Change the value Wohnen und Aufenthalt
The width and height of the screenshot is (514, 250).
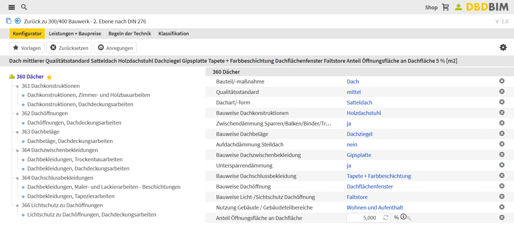tap(375, 207)
